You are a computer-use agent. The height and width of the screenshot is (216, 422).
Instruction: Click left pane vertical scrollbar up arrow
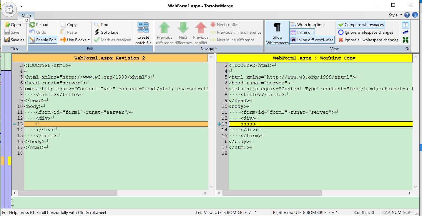point(211,57)
